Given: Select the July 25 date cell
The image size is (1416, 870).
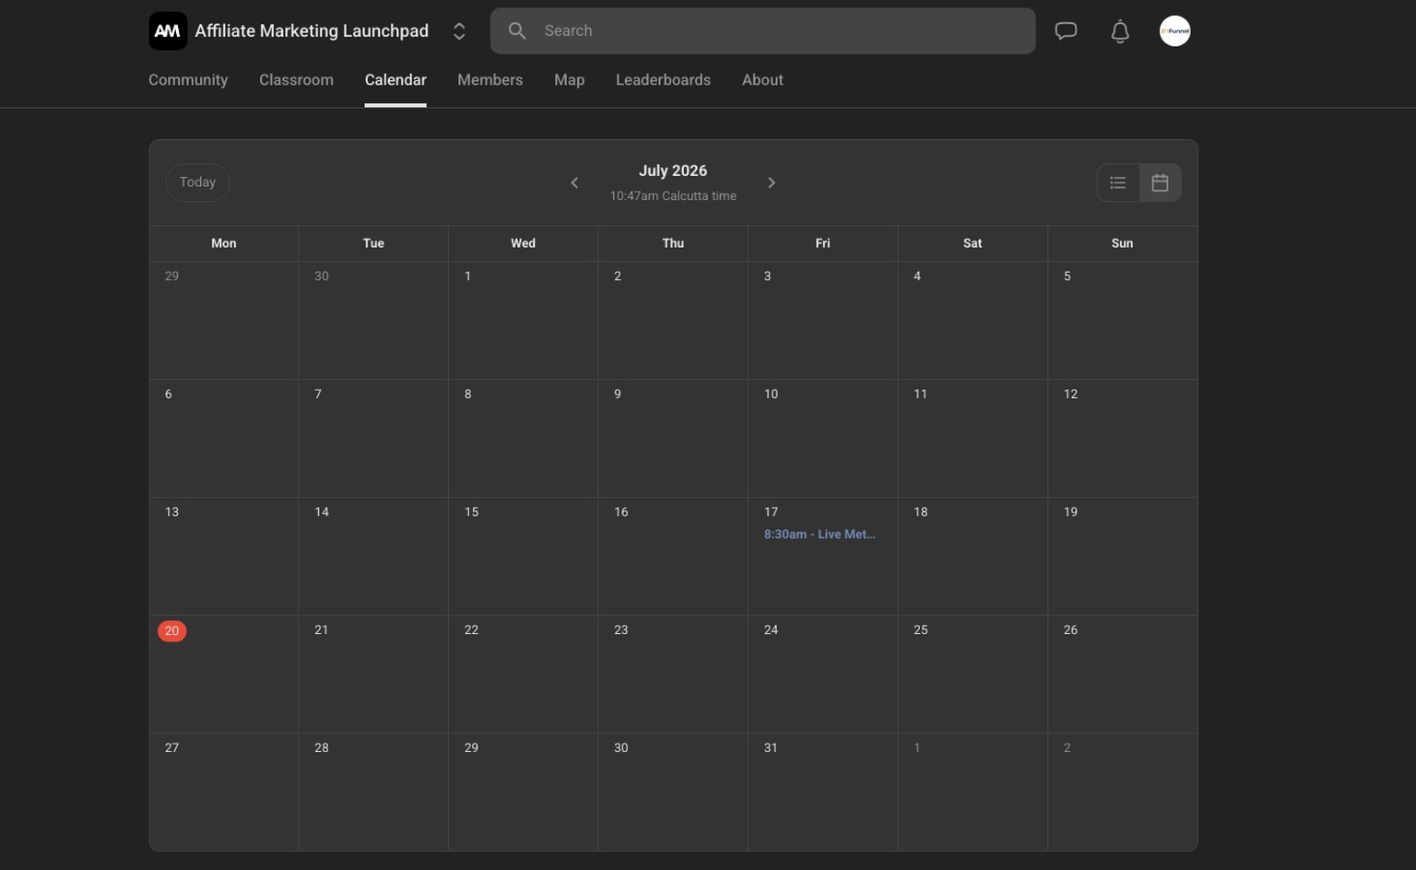Looking at the screenshot, I should 973,675.
